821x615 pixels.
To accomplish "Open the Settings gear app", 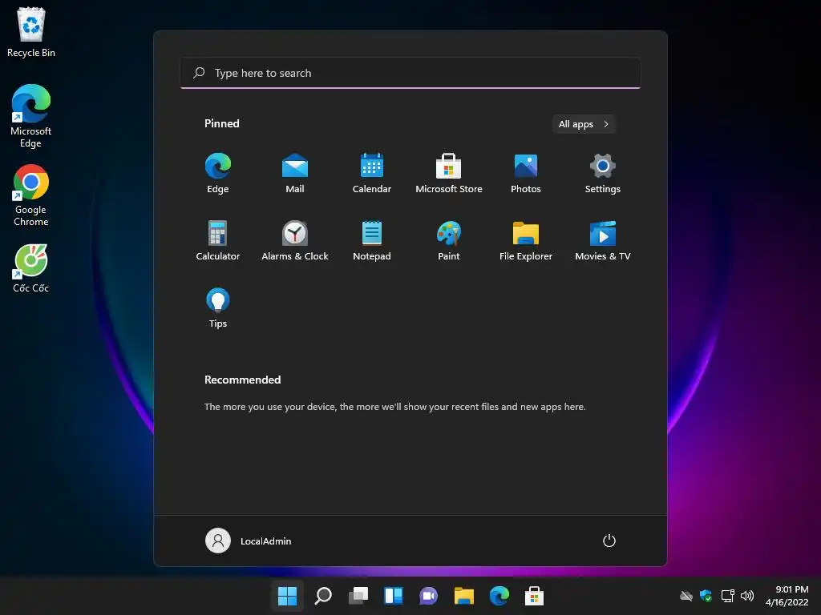I will pyautogui.click(x=603, y=173).
